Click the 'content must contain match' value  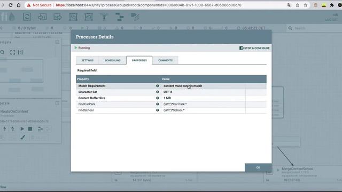click(x=183, y=86)
